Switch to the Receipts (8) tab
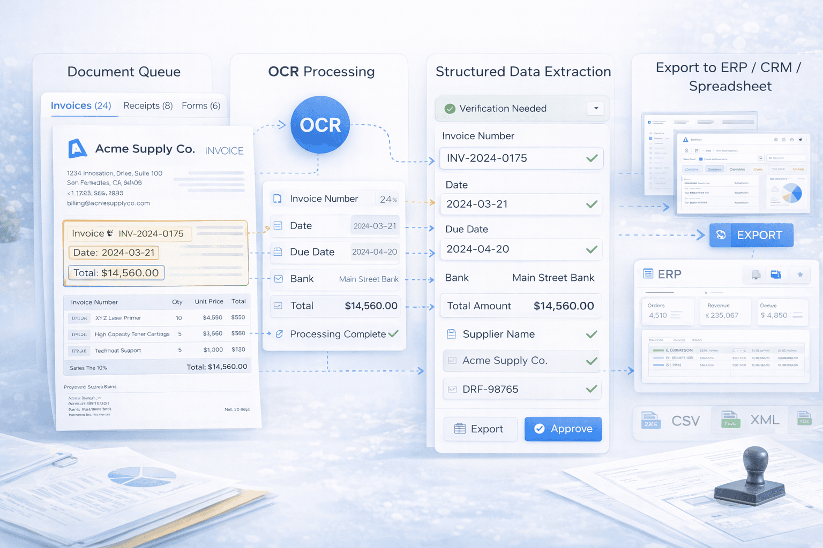The width and height of the screenshot is (823, 548). 148,105
